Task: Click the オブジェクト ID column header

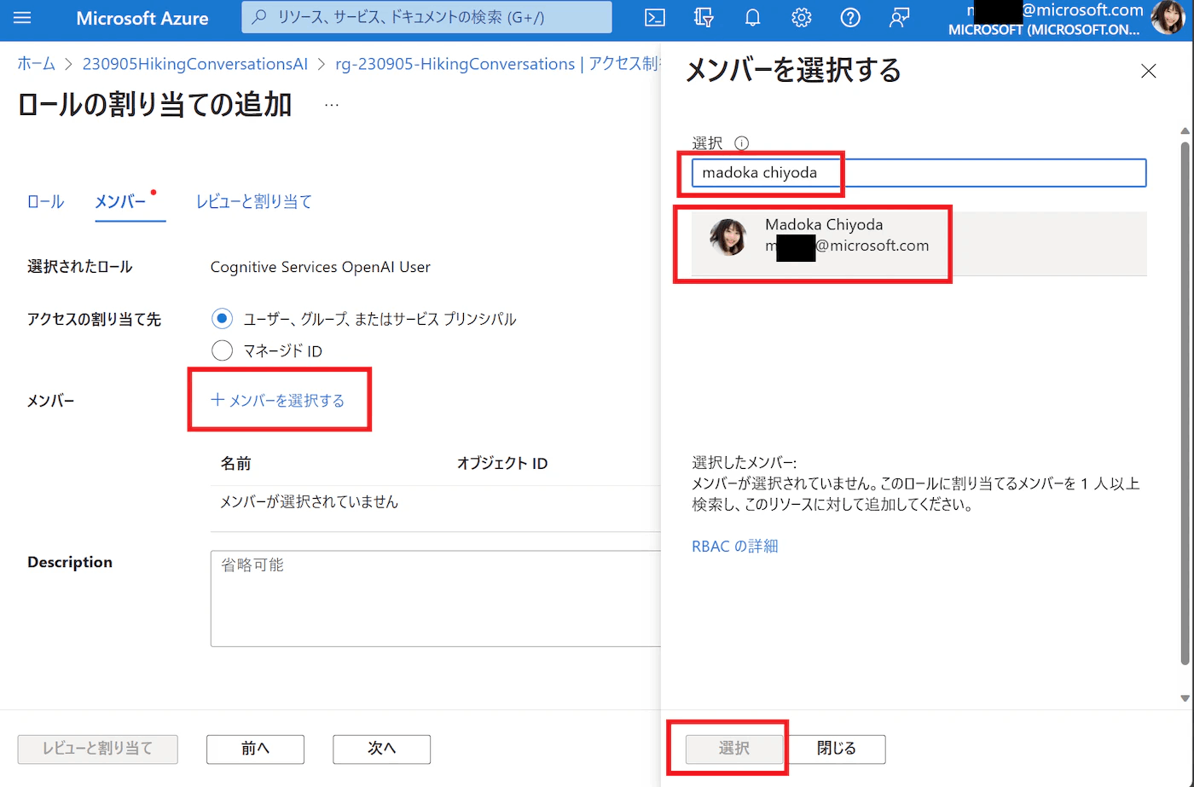Action: (502, 464)
